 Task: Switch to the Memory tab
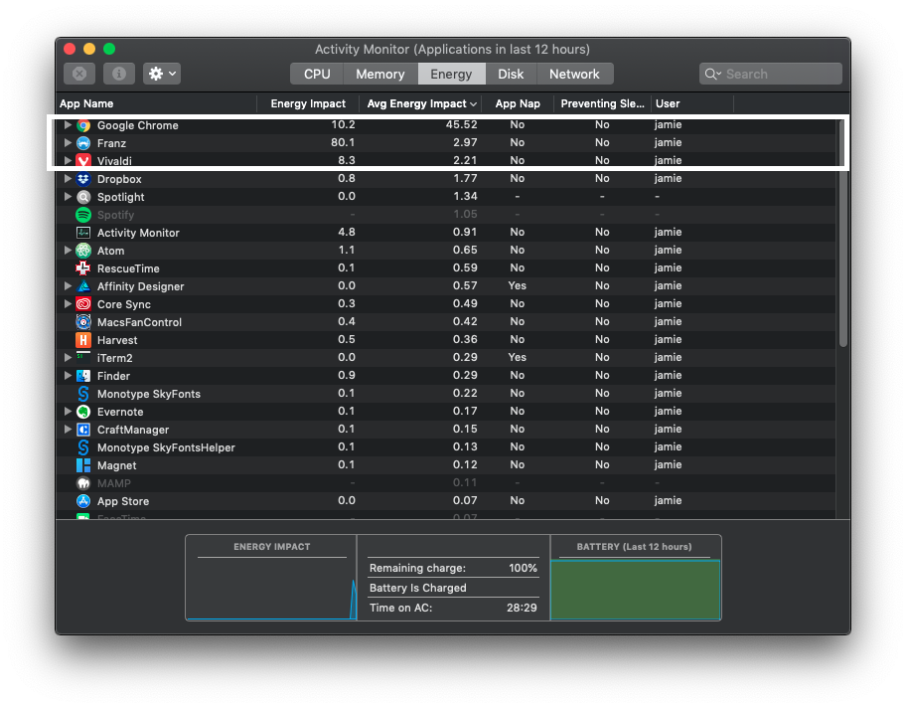tap(379, 74)
